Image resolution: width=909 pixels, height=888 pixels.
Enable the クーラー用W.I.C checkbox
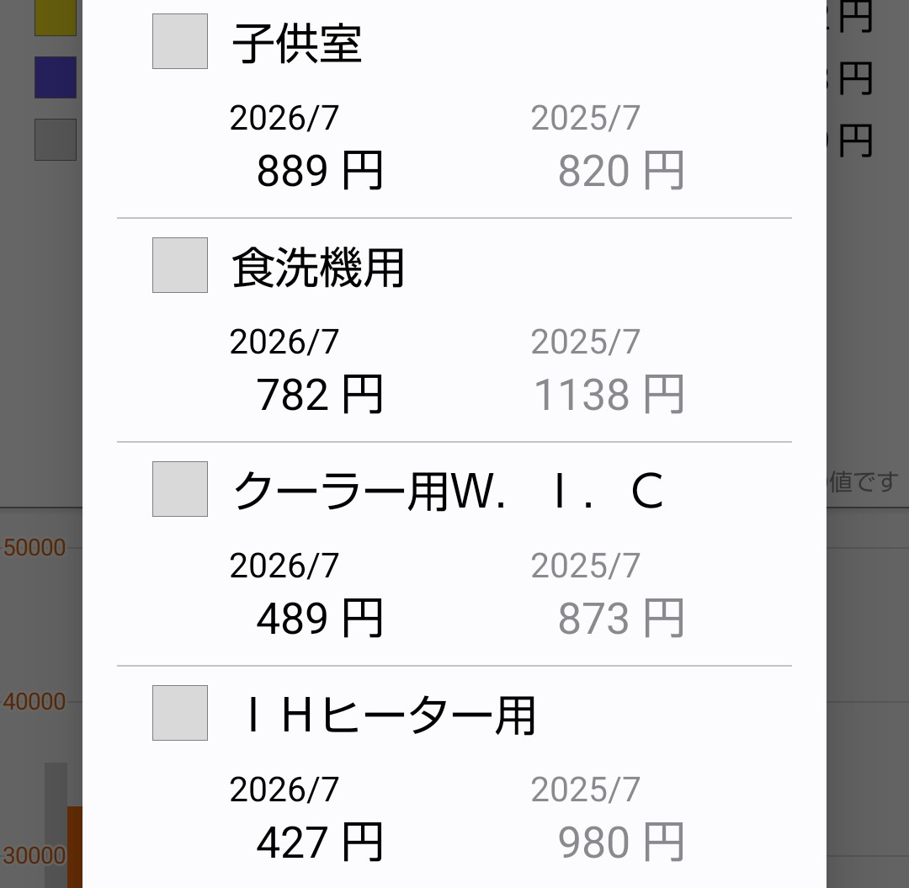click(x=180, y=489)
